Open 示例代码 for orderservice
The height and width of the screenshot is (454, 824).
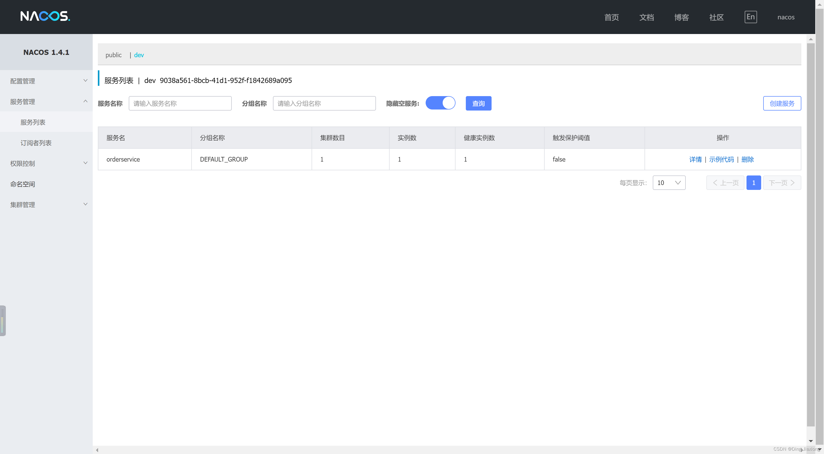721,159
